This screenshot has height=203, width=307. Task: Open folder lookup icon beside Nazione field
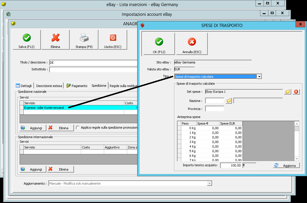pyautogui.click(x=229, y=101)
